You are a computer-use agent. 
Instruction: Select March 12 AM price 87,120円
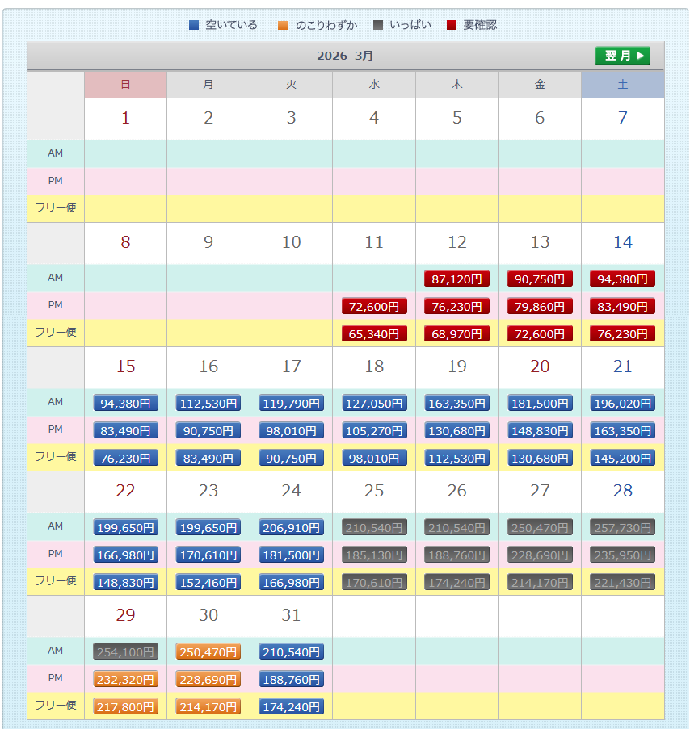[456, 279]
